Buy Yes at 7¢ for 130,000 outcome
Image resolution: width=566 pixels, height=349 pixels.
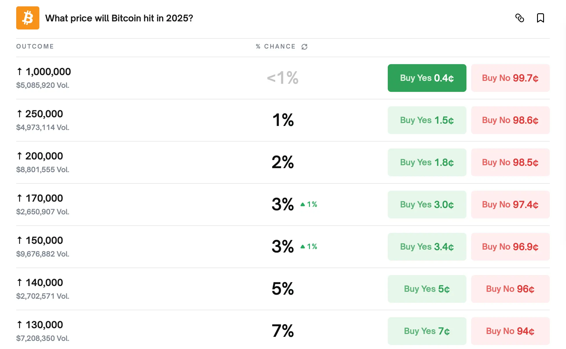[427, 331]
